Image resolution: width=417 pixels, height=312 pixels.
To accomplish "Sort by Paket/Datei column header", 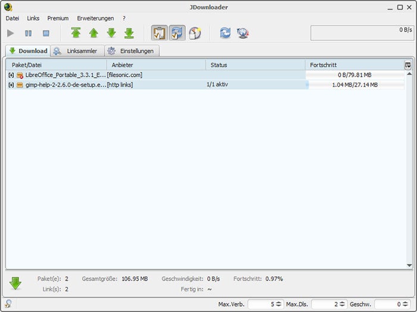I will pos(56,65).
